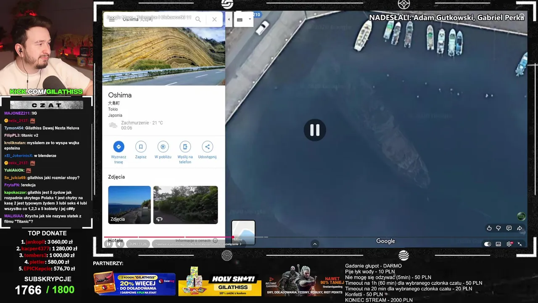Viewport: 538px width, 303px height.
Task: Click the Zdjęcia section heading
Action: 116,177
